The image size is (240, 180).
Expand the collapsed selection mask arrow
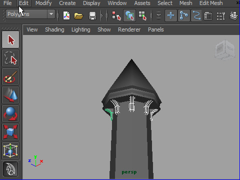102,16
